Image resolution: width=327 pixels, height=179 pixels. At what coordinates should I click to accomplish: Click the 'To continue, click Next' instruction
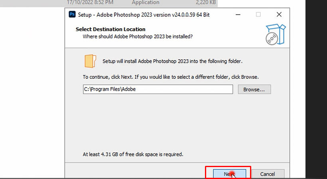pos(171,77)
